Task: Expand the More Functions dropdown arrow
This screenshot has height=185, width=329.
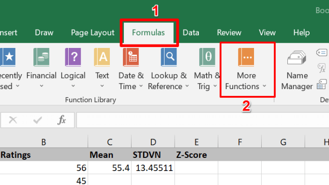Action: (x=264, y=86)
